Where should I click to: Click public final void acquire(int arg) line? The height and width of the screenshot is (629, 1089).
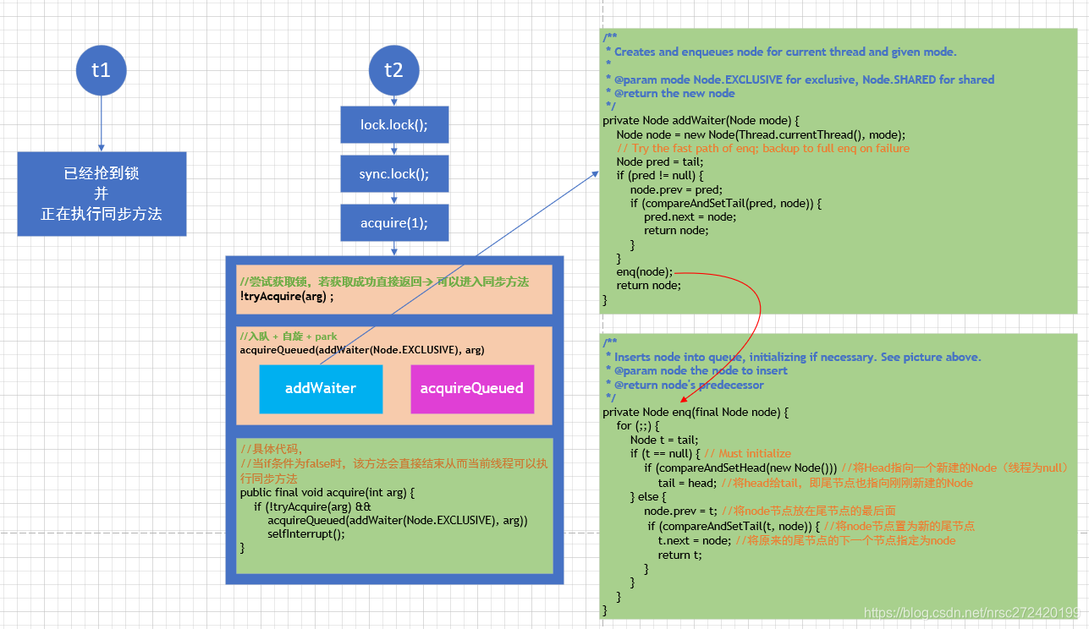327,492
